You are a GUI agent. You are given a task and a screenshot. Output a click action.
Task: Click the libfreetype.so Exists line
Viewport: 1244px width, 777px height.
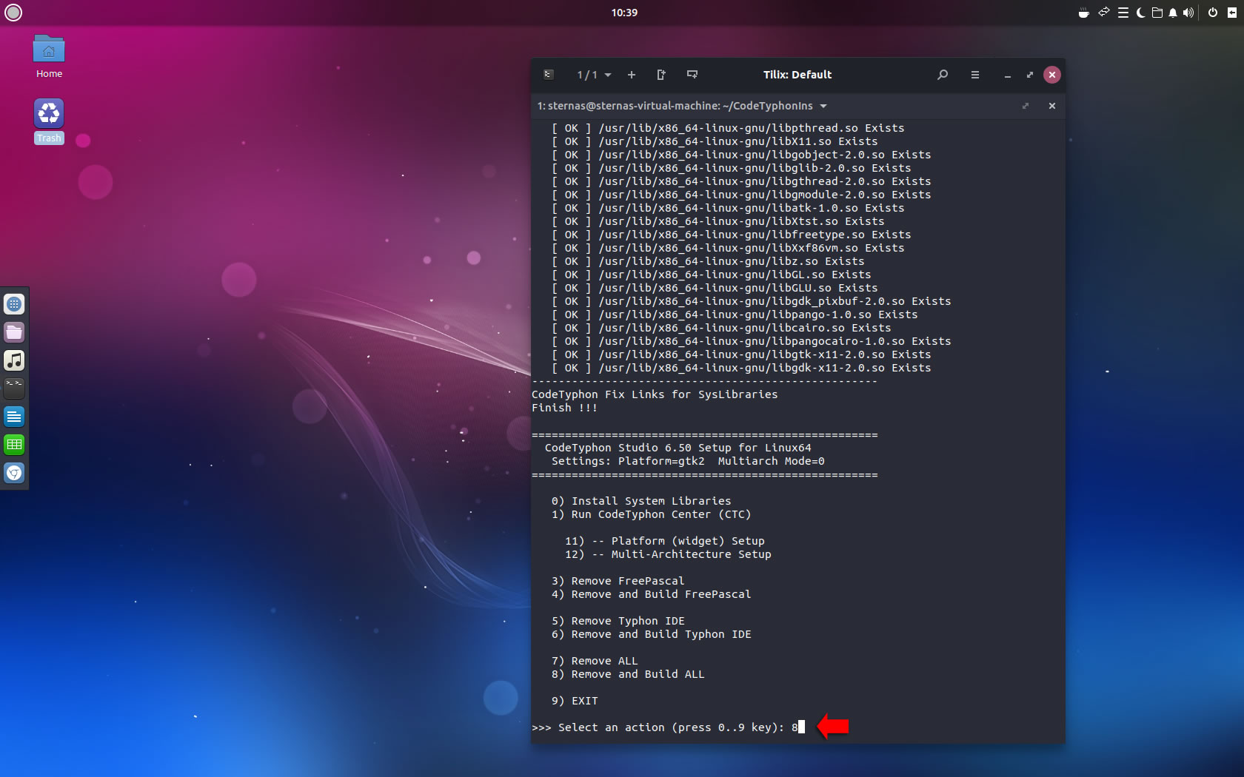point(731,235)
